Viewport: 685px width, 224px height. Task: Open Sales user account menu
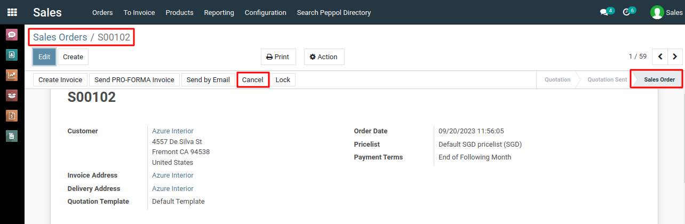(666, 12)
